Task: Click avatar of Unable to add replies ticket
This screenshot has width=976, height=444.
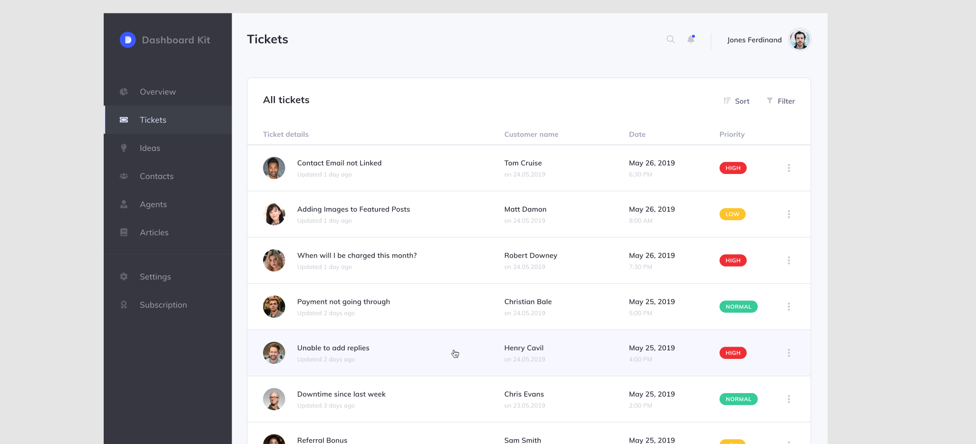Action: point(274,353)
